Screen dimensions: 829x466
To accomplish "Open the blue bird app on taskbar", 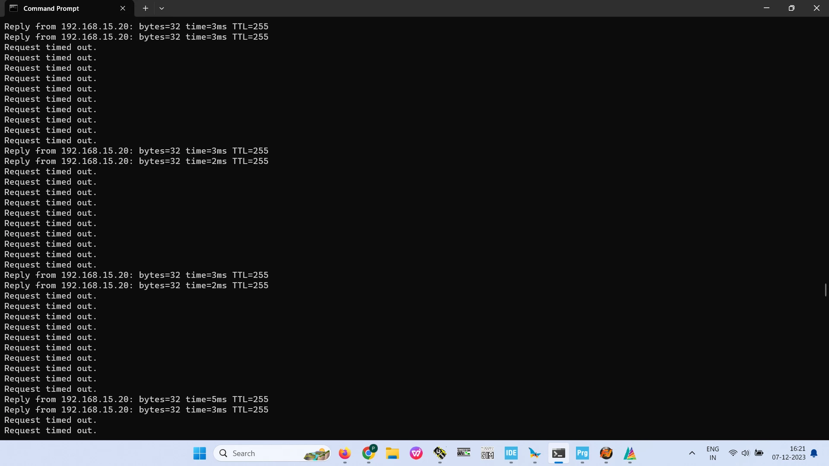I will (x=535, y=453).
